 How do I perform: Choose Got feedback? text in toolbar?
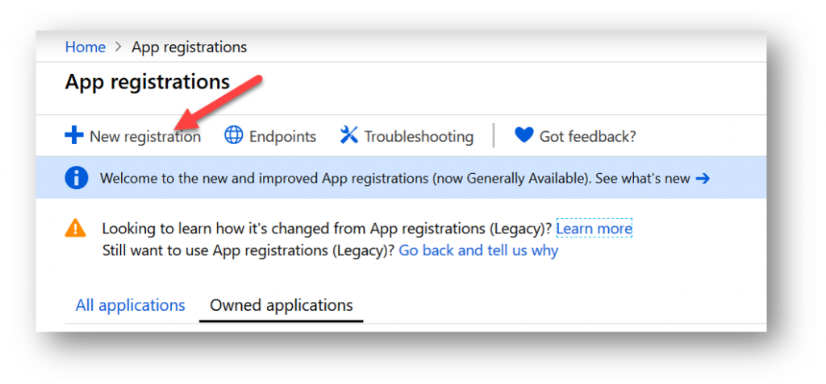(588, 137)
